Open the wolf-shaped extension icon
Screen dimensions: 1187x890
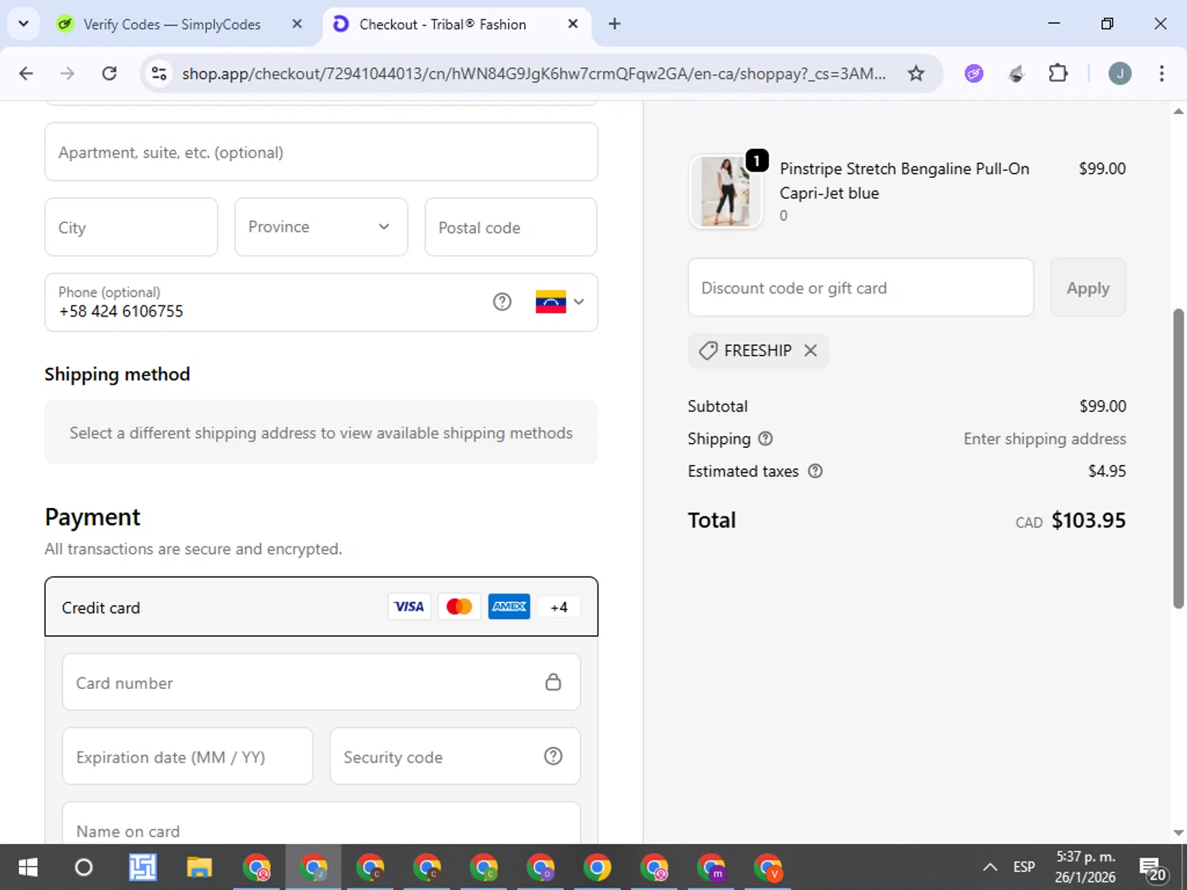tap(1017, 74)
